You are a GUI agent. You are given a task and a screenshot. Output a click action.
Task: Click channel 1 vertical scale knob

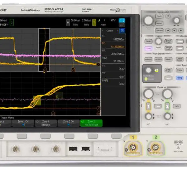click(x=148, y=94)
